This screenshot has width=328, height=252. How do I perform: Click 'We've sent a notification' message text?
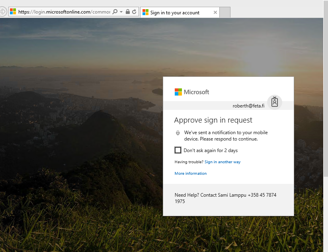[x=226, y=136]
